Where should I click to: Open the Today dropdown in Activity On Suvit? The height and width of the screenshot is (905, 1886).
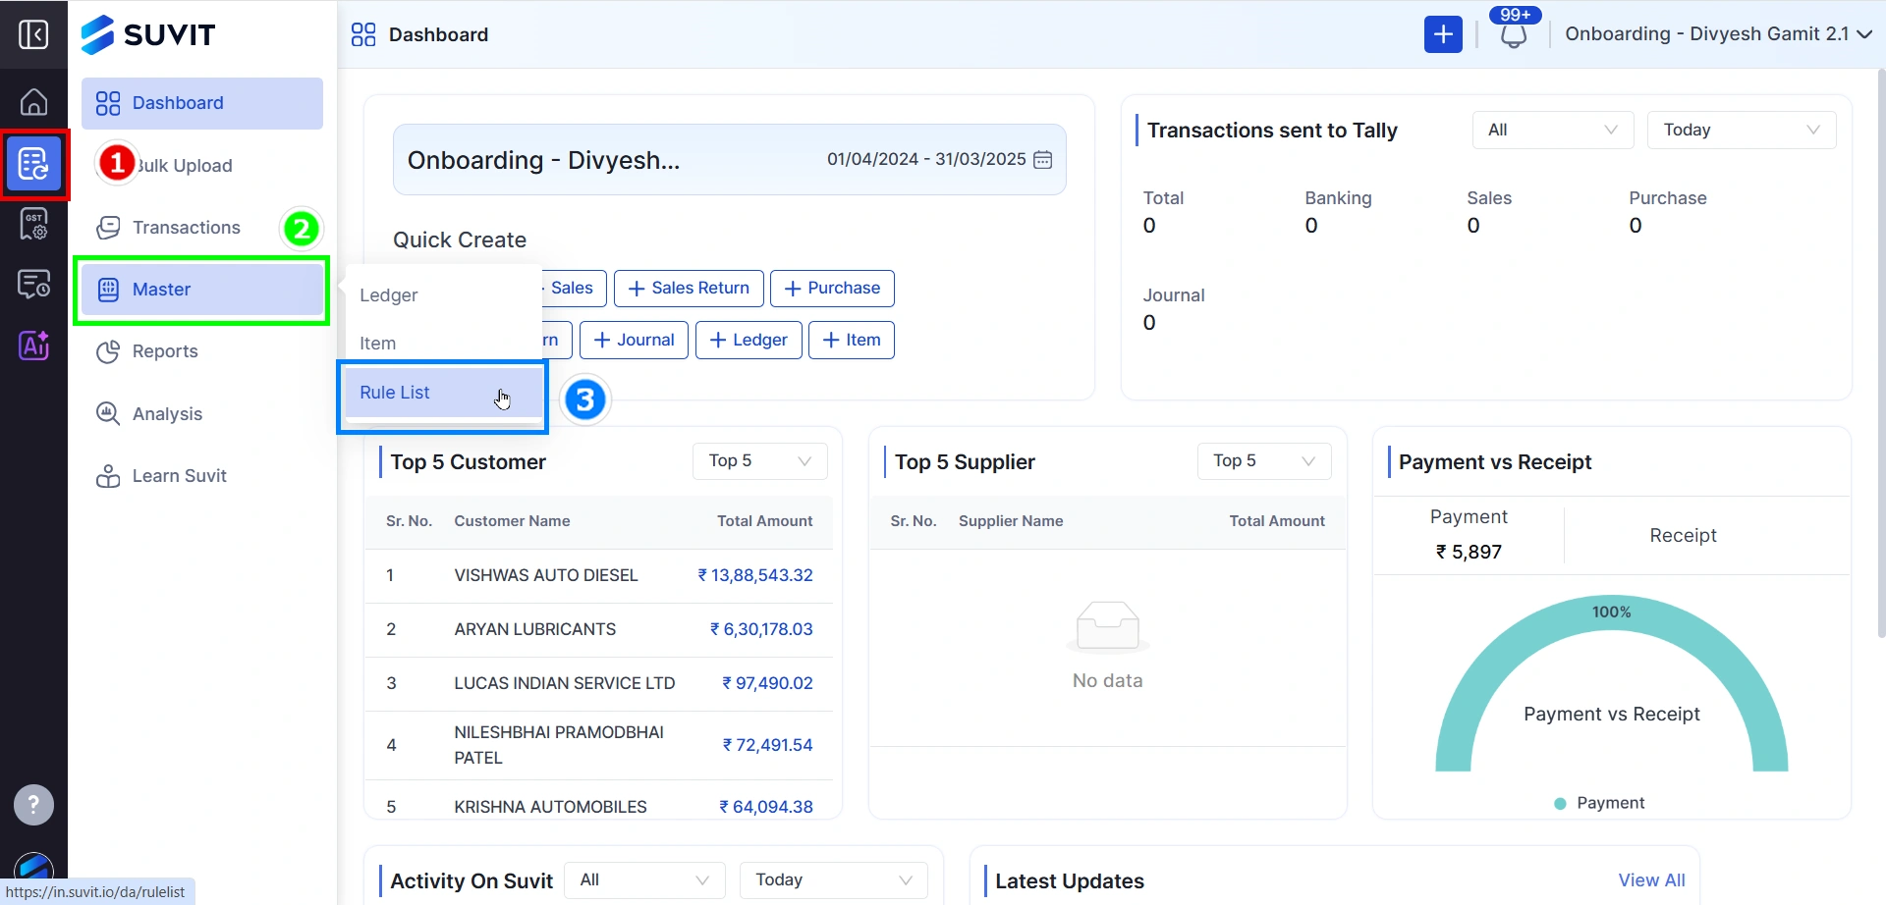[x=833, y=879]
